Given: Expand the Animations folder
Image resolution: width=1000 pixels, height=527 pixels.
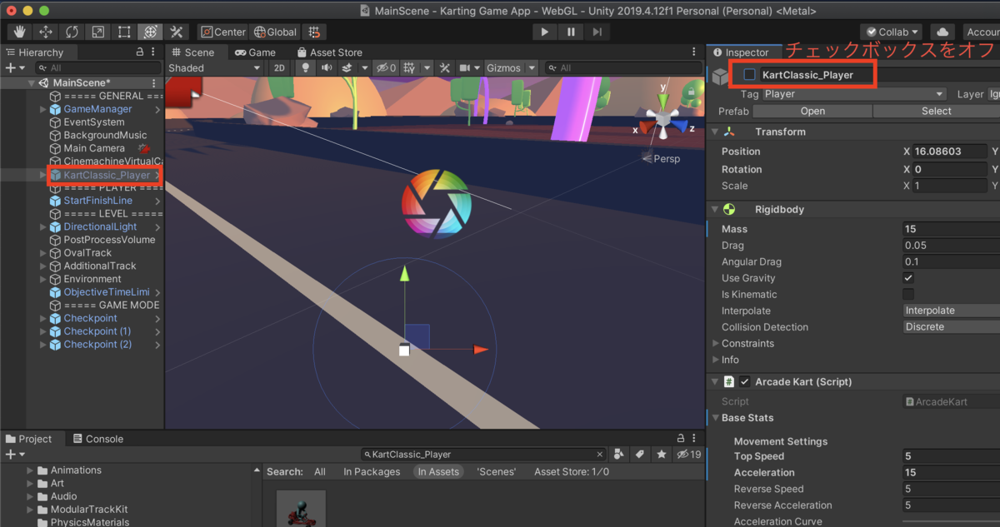Looking at the screenshot, I should point(31,470).
